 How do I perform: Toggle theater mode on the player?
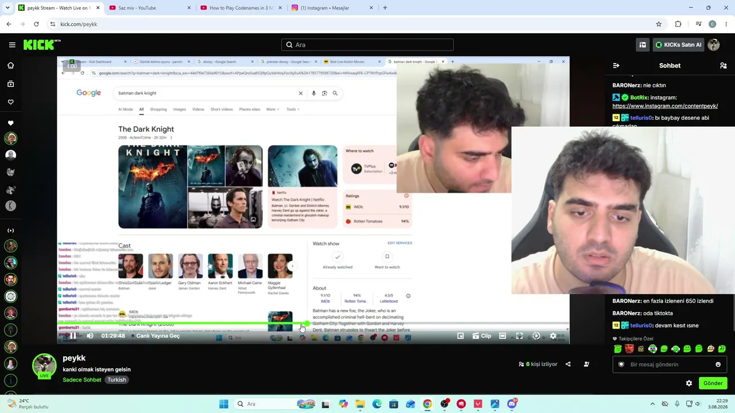502,336
